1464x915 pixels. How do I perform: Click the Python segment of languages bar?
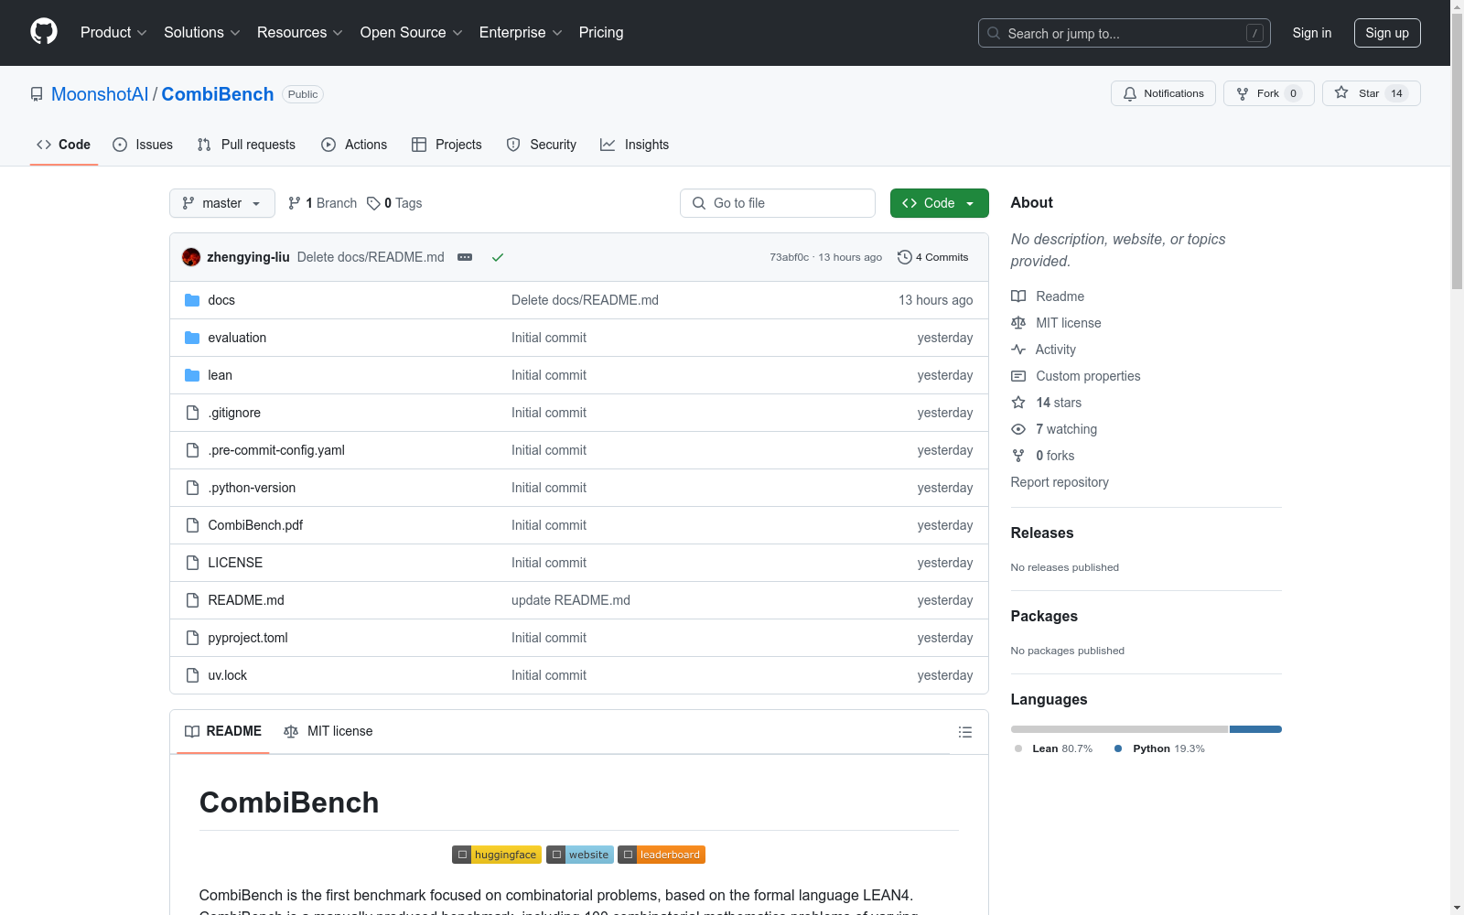[x=1255, y=729]
